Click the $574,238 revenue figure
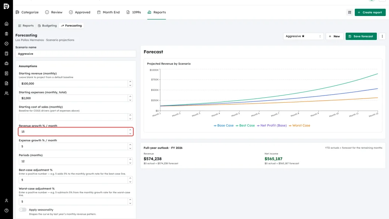The height and width of the screenshot is (219, 389). (153, 159)
